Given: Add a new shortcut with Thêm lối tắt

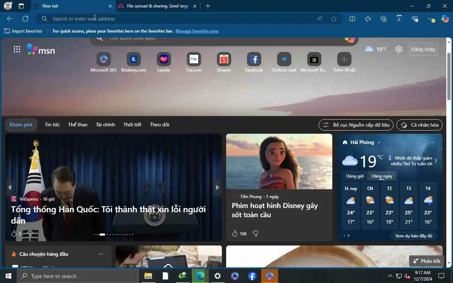Looking at the screenshot, I should (x=344, y=62).
